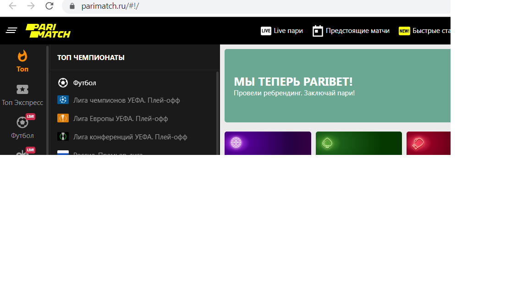This screenshot has height=297, width=528.
Task: Click the ТОП ЧЕМПИОНАТЫ heading
Action: 91,58
